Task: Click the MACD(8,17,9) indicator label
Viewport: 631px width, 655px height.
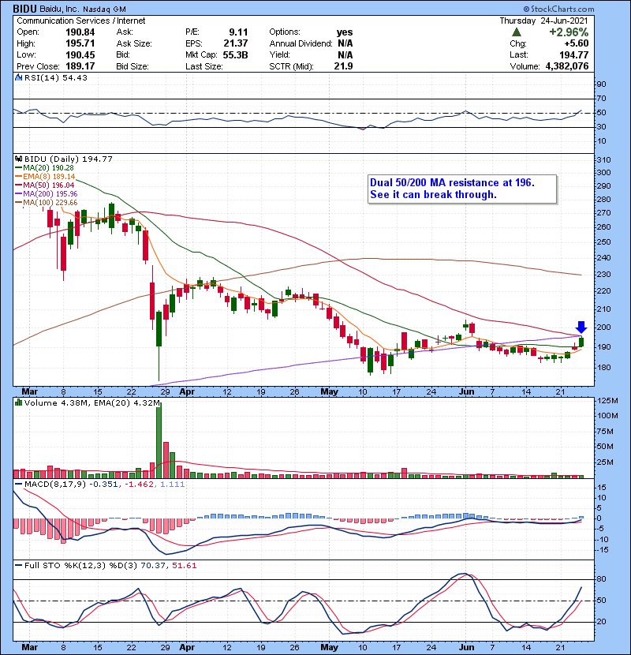Action: point(55,485)
